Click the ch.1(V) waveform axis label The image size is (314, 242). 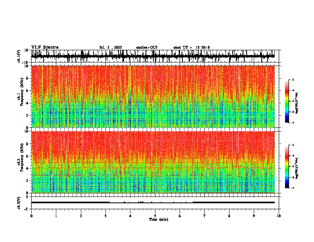point(19,56)
